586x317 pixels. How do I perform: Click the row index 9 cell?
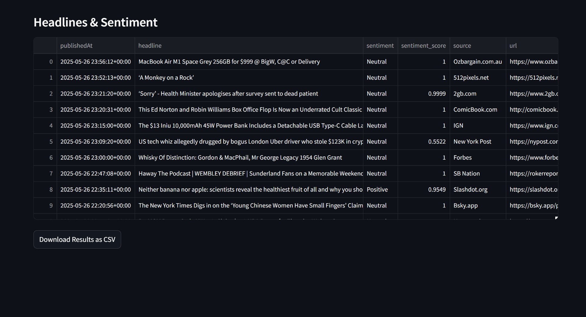point(45,205)
